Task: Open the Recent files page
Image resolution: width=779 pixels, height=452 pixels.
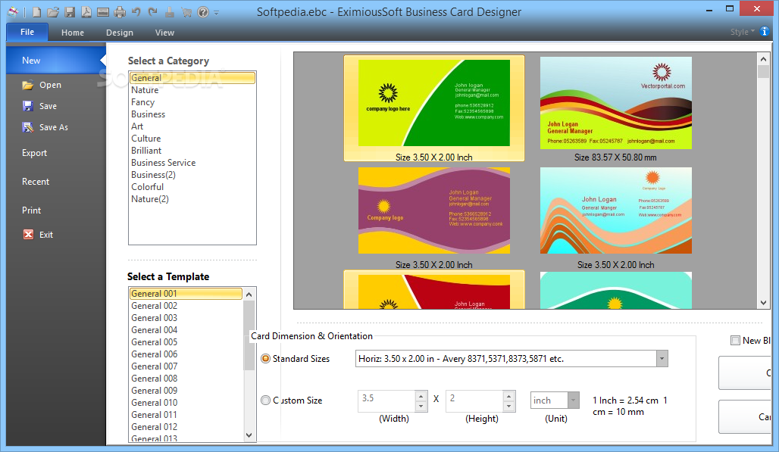Action: coord(36,182)
